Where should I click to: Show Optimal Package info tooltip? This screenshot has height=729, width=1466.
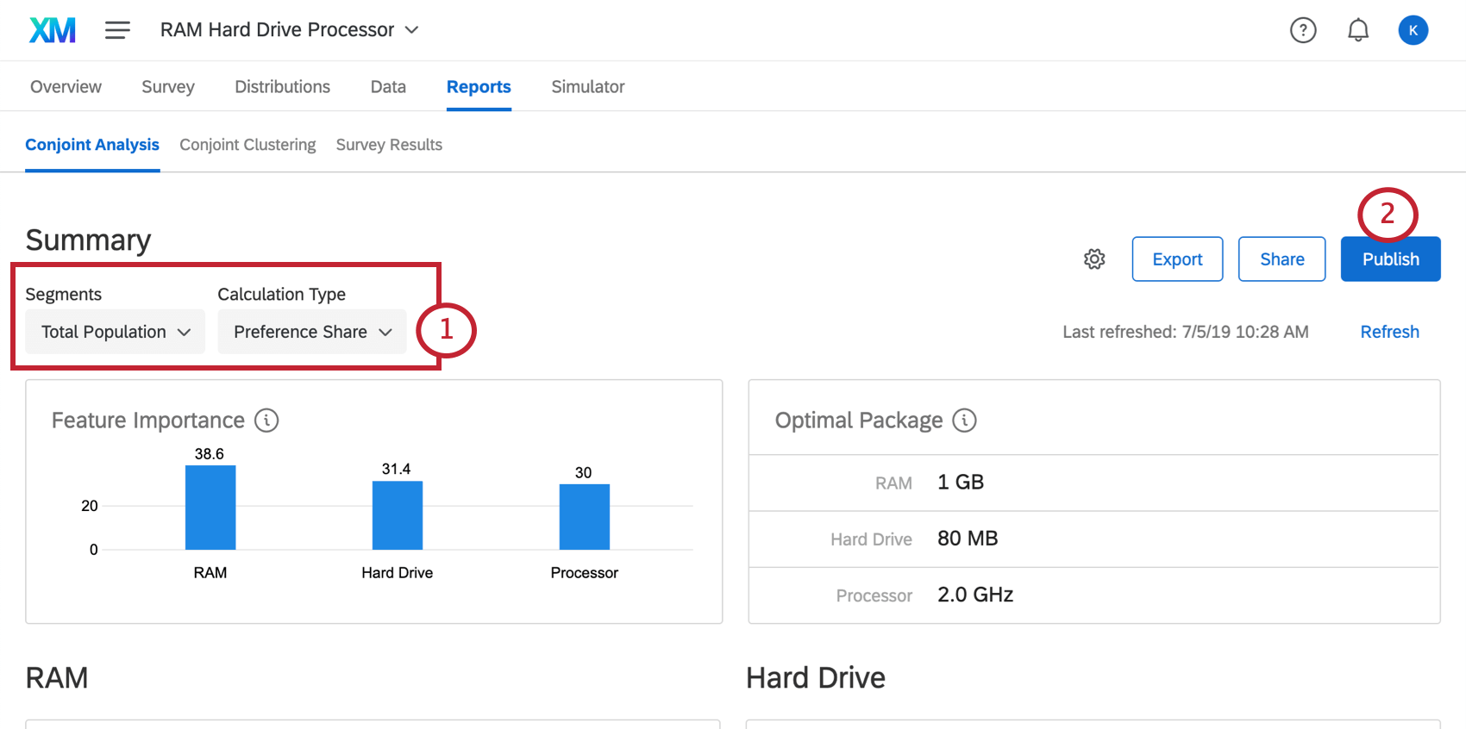tap(964, 421)
